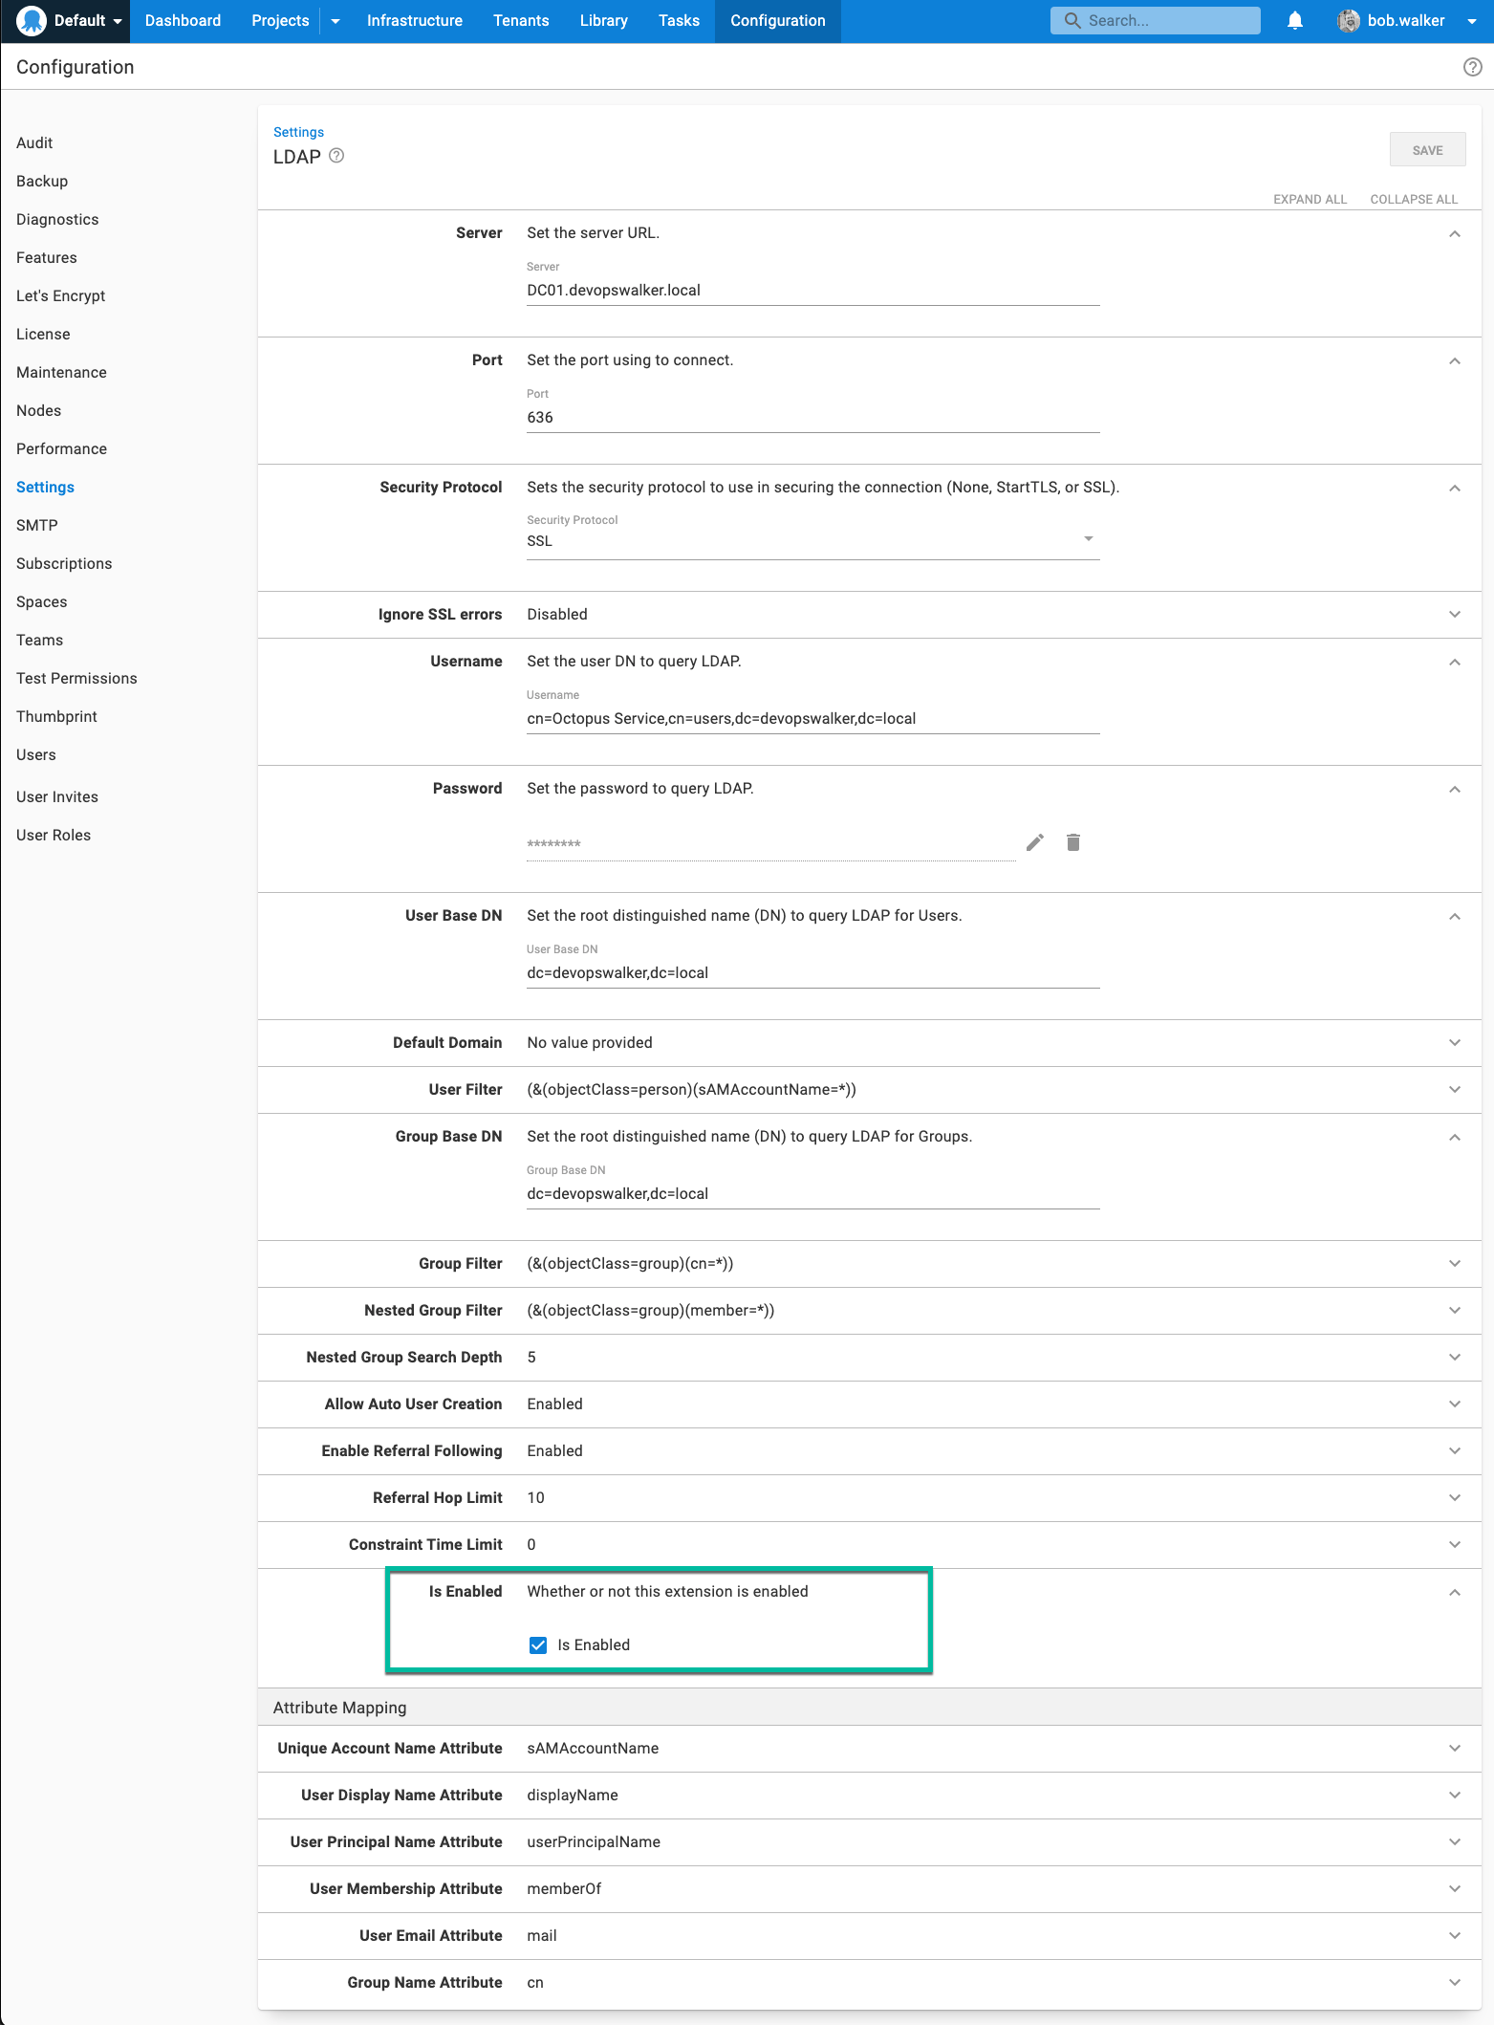Click the page help icon beside Configuration header
This screenshot has width=1494, height=2025.
click(x=1473, y=67)
